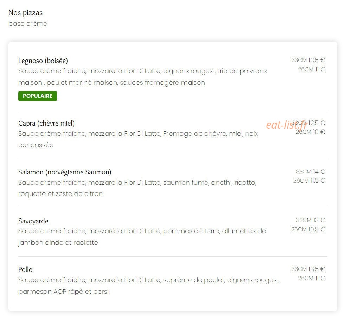345x318 pixels.
Task: Open the Salamon (norvégienne Saumon) item
Action: tap(65, 172)
